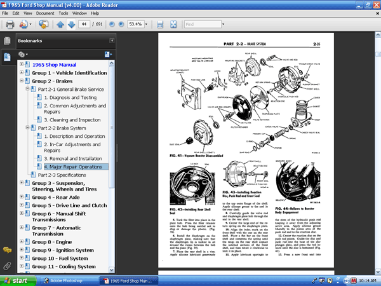
Task: Expand Group 5 - Drive Line and Clutch
Action: [x=22, y=205]
